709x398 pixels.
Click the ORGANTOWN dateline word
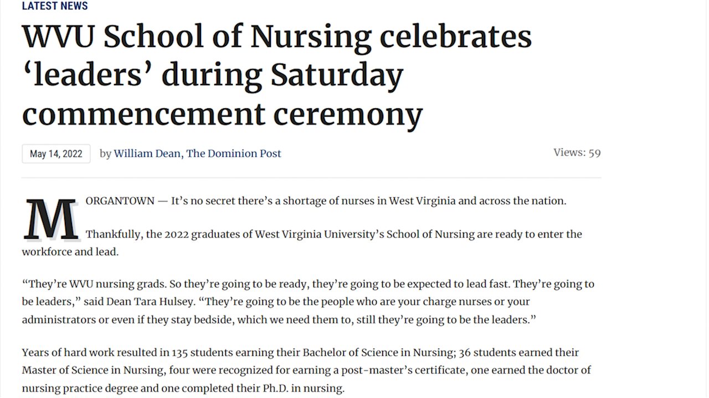120,201
